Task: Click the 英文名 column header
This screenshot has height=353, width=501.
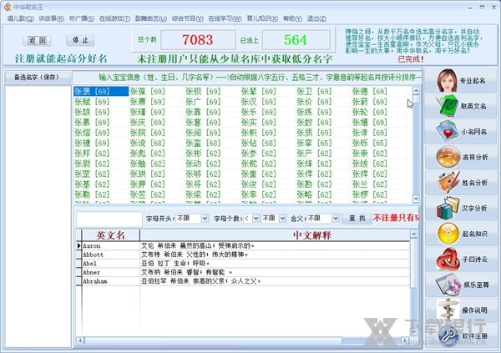Action: pyautogui.click(x=110, y=235)
